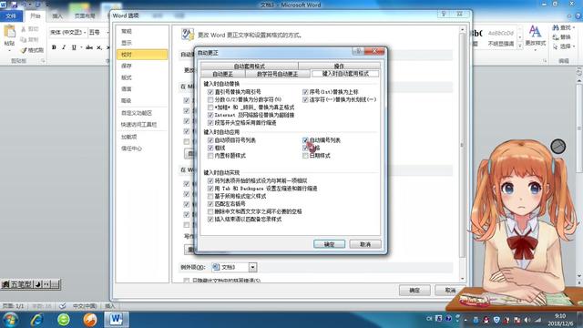Toggle straight quotes to smart quotes checkbox
Image resolution: width=583 pixels, height=328 pixels.
pos(210,92)
